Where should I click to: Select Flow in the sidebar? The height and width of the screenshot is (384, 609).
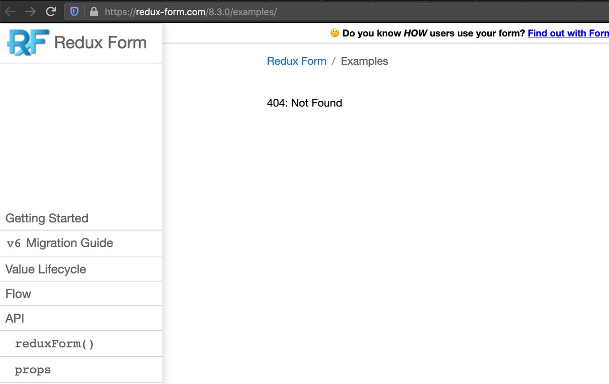pos(81,294)
